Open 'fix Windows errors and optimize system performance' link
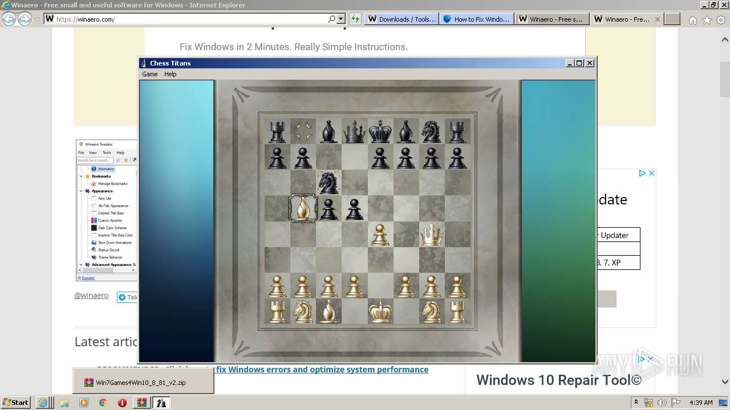 [x=322, y=370]
